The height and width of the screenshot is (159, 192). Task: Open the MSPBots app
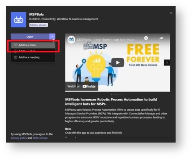pos(30,37)
